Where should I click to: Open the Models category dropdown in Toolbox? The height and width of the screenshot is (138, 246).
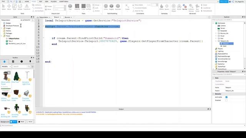[6, 66]
